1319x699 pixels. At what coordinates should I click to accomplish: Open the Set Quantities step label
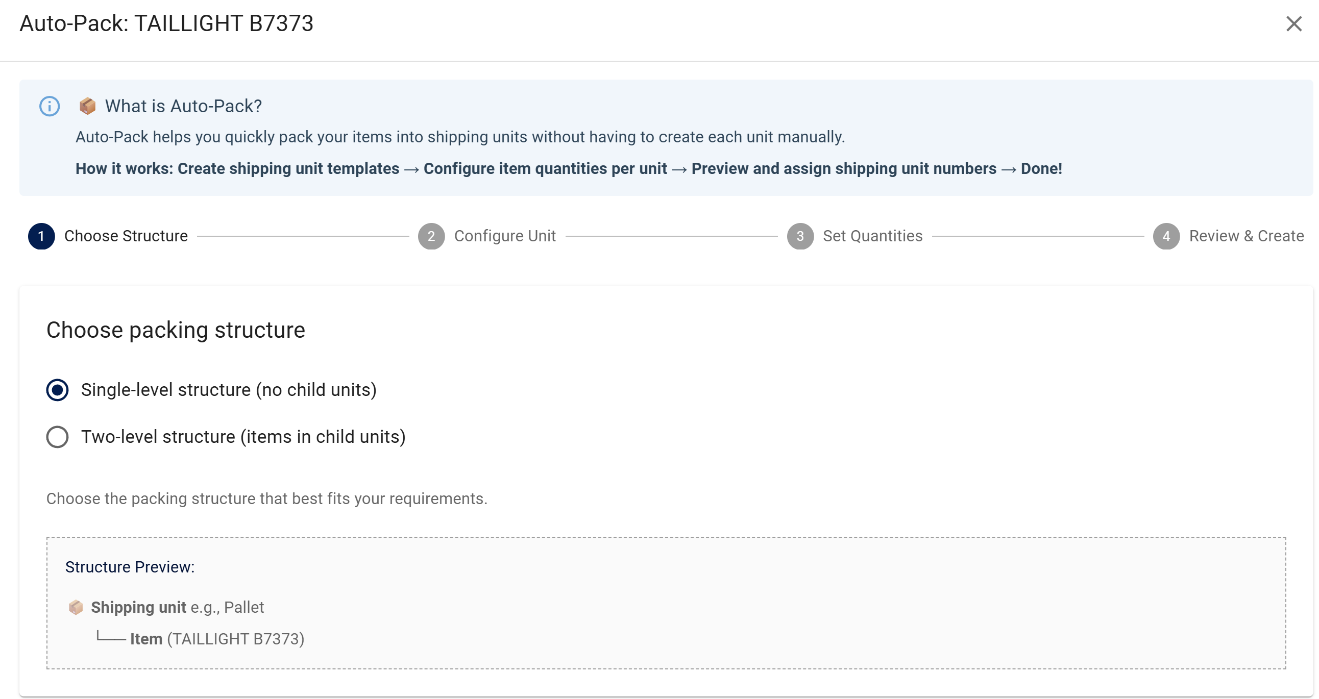click(x=872, y=236)
